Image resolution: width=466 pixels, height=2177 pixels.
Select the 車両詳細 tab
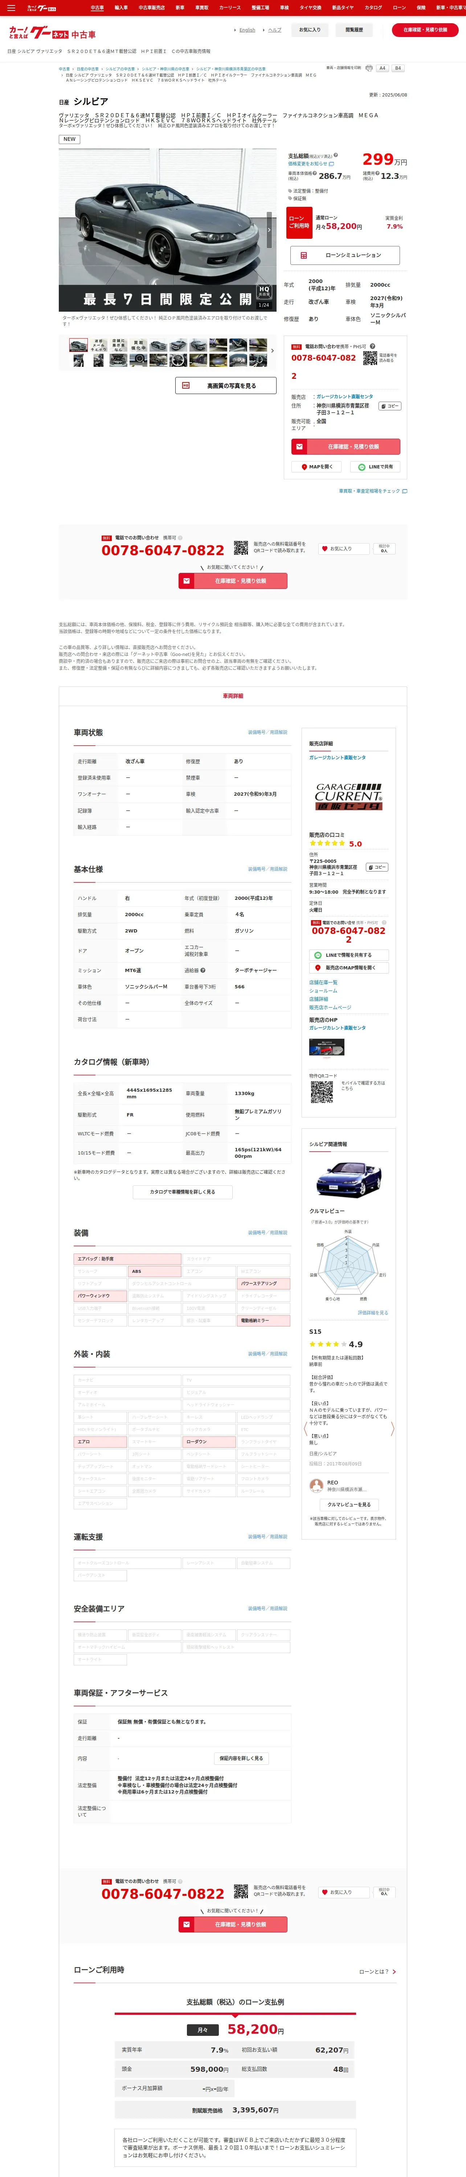coord(233,696)
